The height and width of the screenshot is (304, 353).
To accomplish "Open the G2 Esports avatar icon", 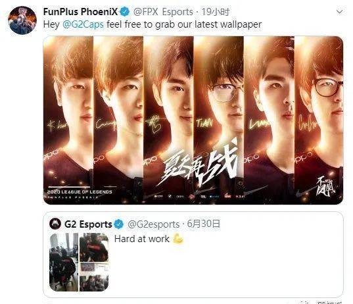I will pyautogui.click(x=55, y=224).
